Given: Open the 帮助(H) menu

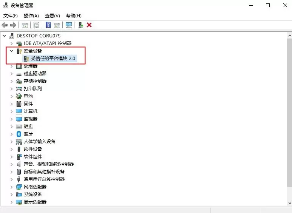Looking at the screenshot, I should pos(74,16).
